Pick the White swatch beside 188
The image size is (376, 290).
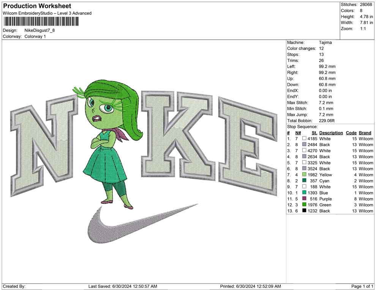click(304, 186)
